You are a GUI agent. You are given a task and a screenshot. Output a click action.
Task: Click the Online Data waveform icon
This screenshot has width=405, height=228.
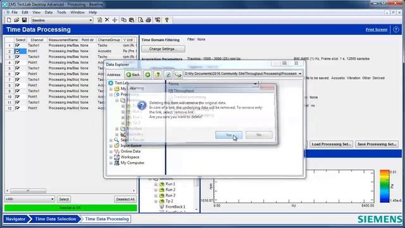[x=116, y=151]
